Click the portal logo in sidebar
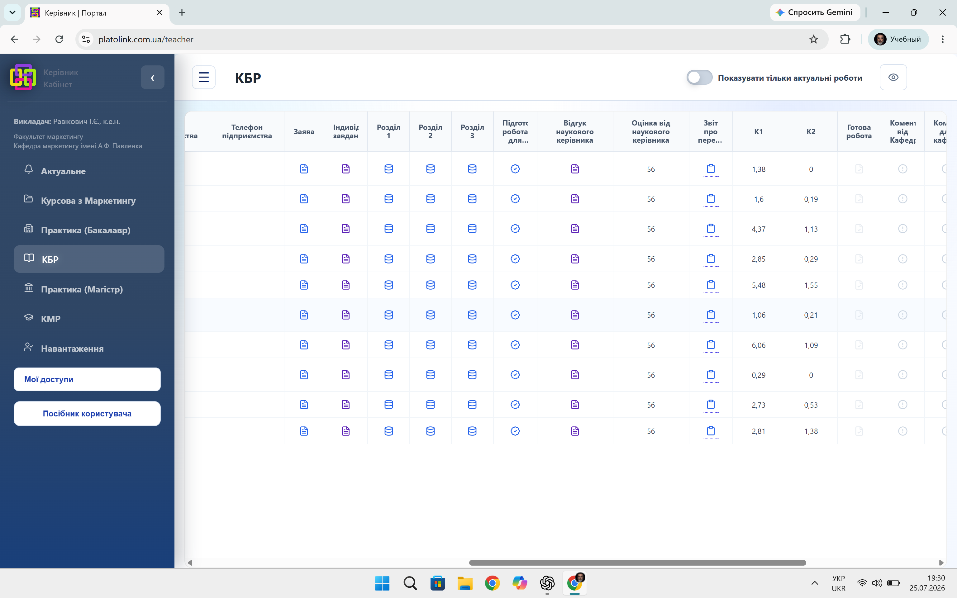The width and height of the screenshot is (957, 598). [23, 77]
